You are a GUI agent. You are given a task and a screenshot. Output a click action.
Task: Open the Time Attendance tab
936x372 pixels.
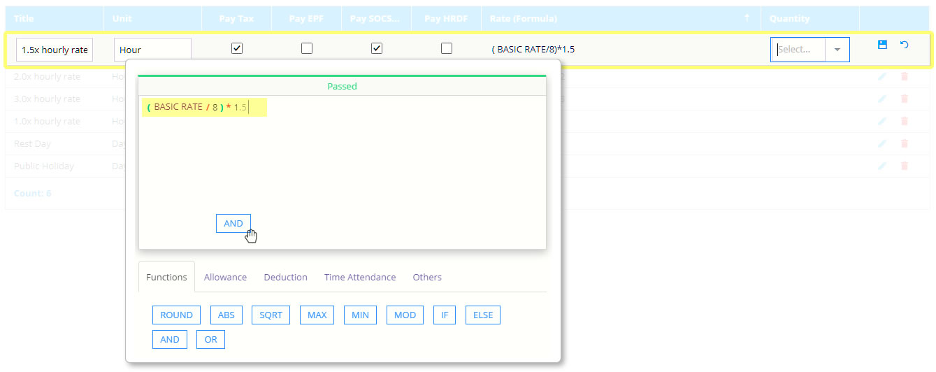coord(359,278)
